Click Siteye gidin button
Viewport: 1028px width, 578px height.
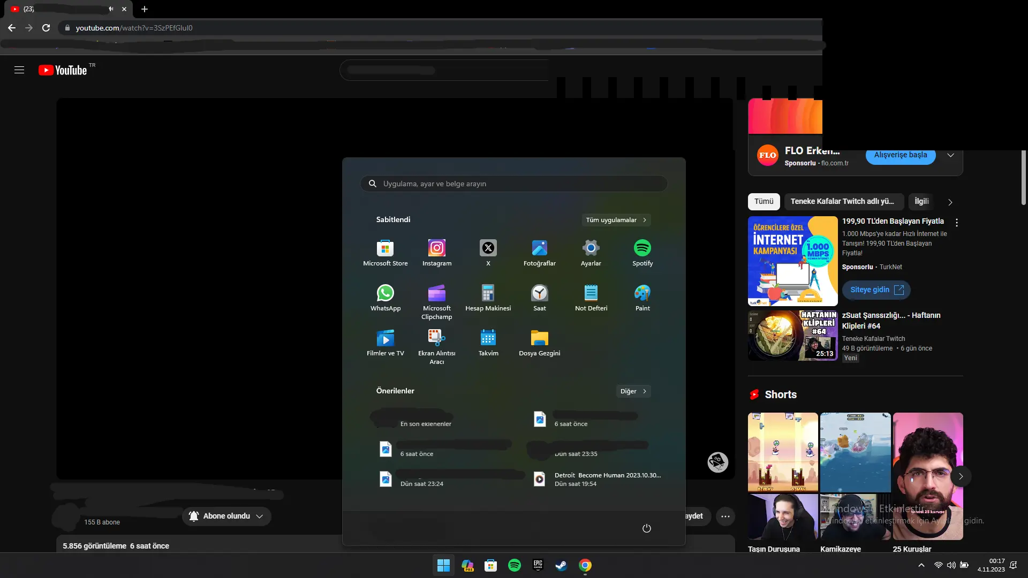(876, 290)
